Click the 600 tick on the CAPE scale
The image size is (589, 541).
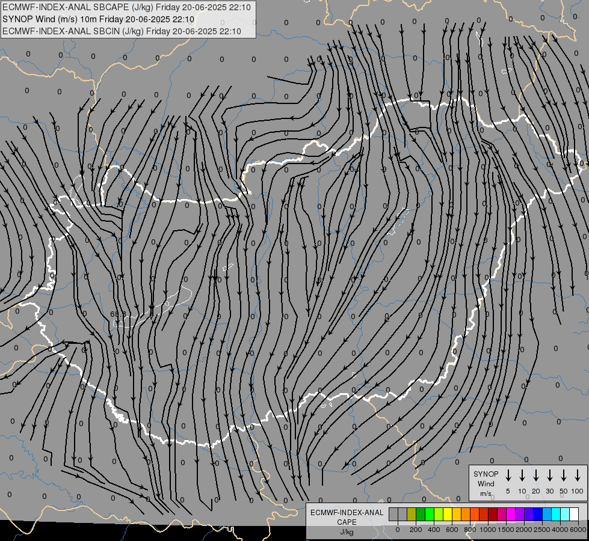click(452, 530)
